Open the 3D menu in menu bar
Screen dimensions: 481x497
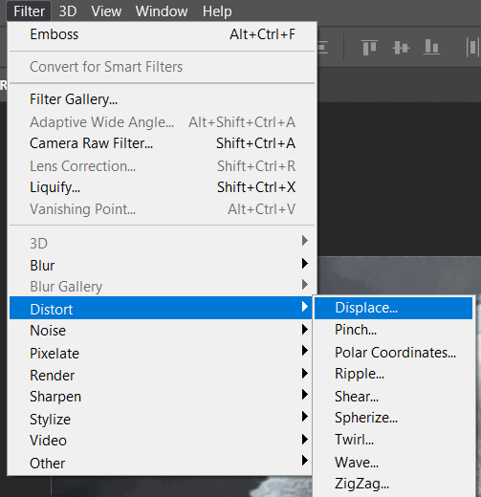(x=68, y=11)
